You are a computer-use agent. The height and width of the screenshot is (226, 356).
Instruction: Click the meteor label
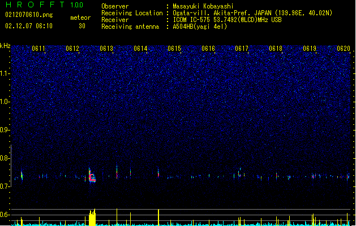coord(80,18)
